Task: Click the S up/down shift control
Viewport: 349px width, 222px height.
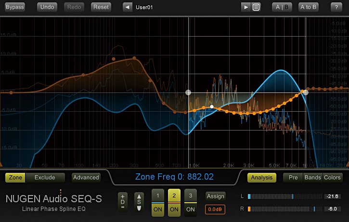Action: click(139, 202)
